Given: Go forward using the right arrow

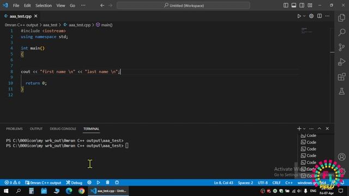Looking at the screenshot, I should coord(110,5).
